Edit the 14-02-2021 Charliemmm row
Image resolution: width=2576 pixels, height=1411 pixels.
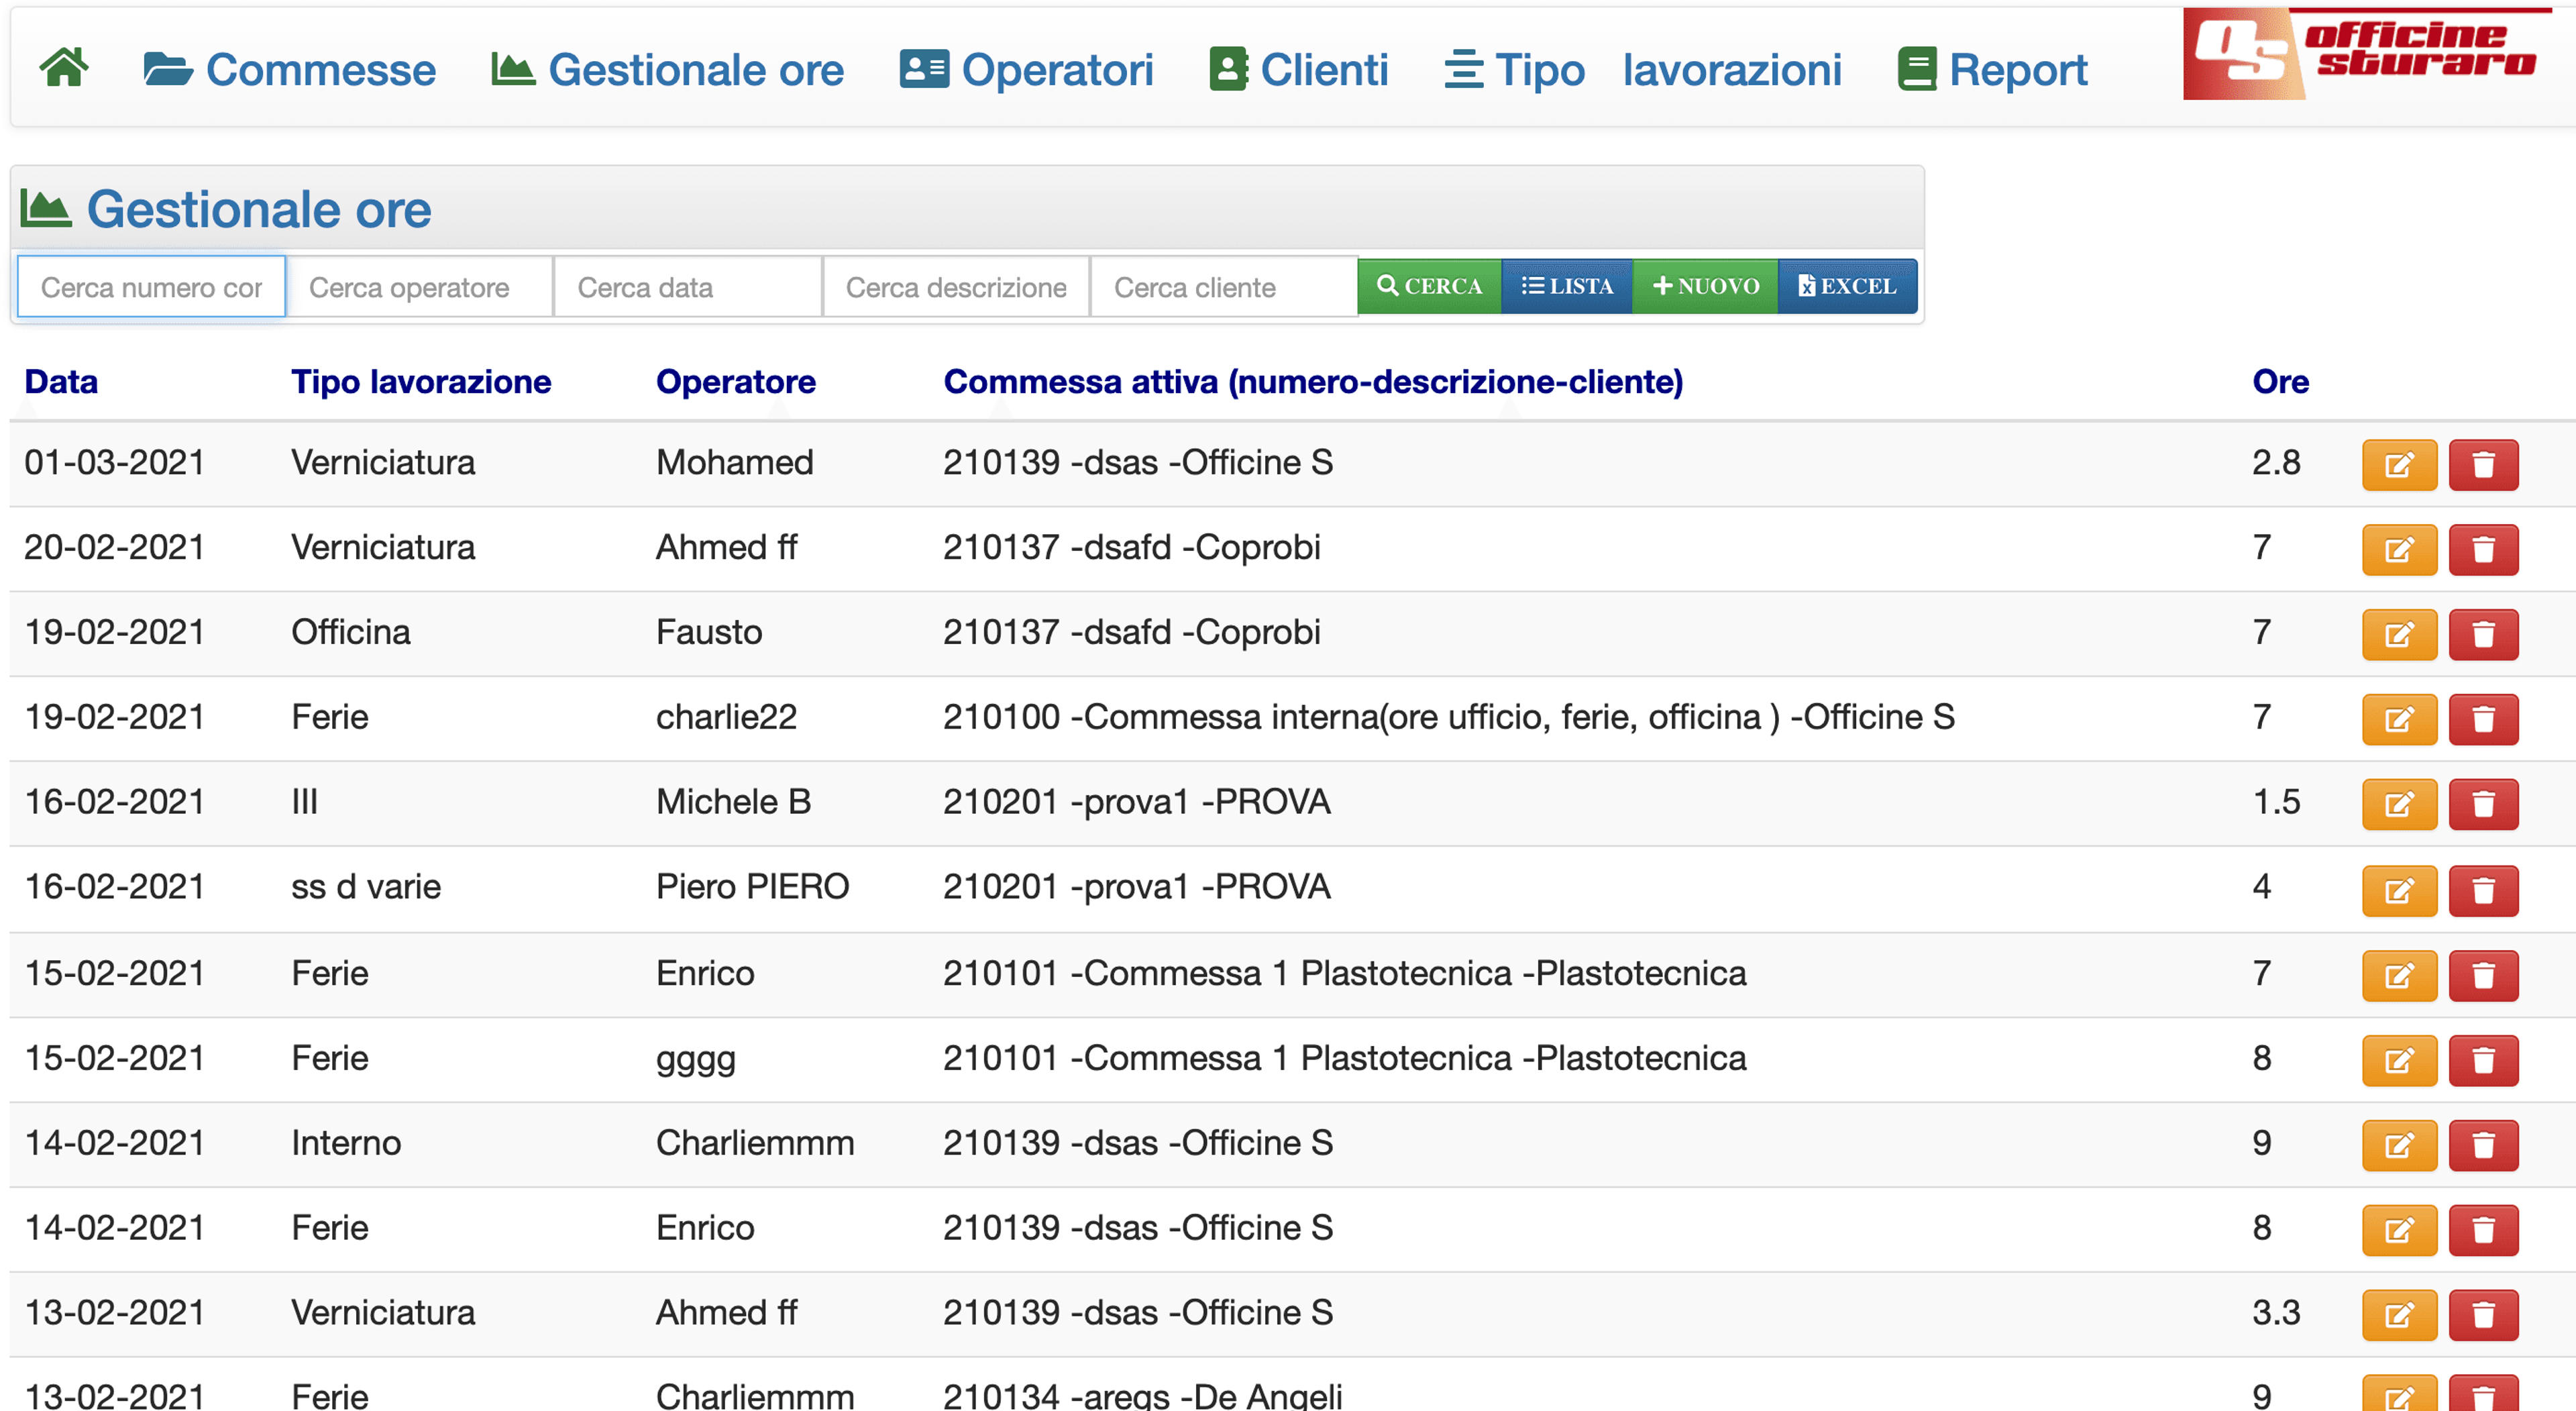[x=2399, y=1145]
